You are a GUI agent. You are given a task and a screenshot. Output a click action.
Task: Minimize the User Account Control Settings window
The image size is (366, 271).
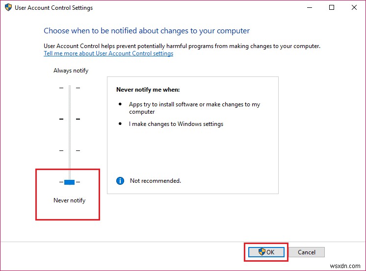(310, 7)
